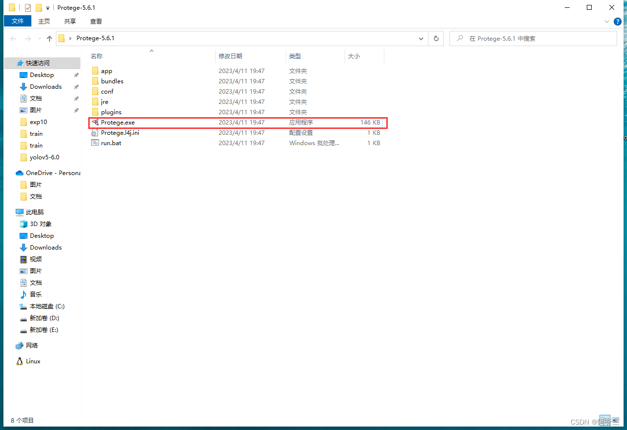The width and height of the screenshot is (627, 430).
Task: Open Desktop under 此电脑
Action: coord(42,236)
